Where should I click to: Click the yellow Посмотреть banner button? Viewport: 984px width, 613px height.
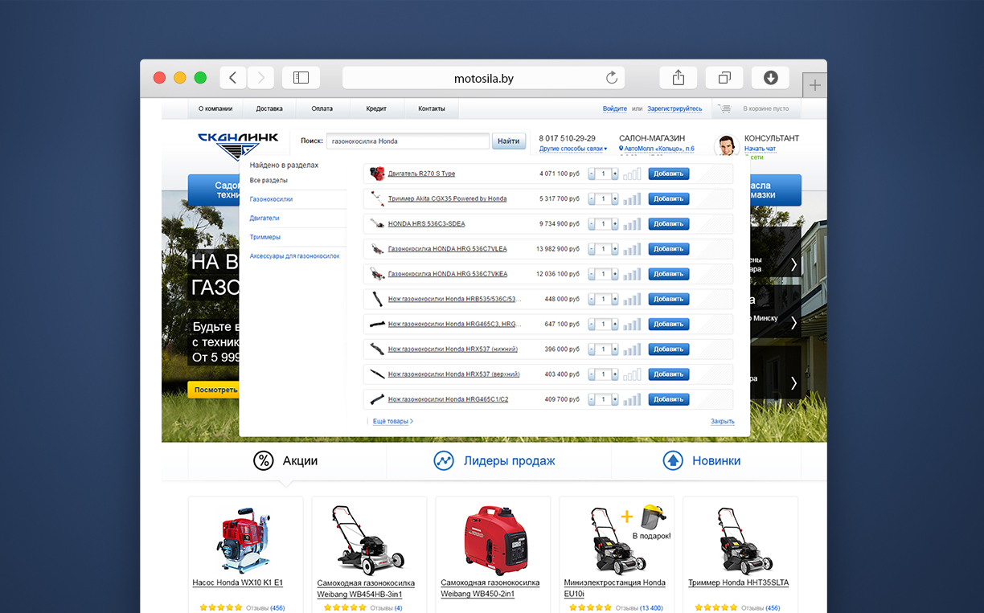pyautogui.click(x=215, y=390)
